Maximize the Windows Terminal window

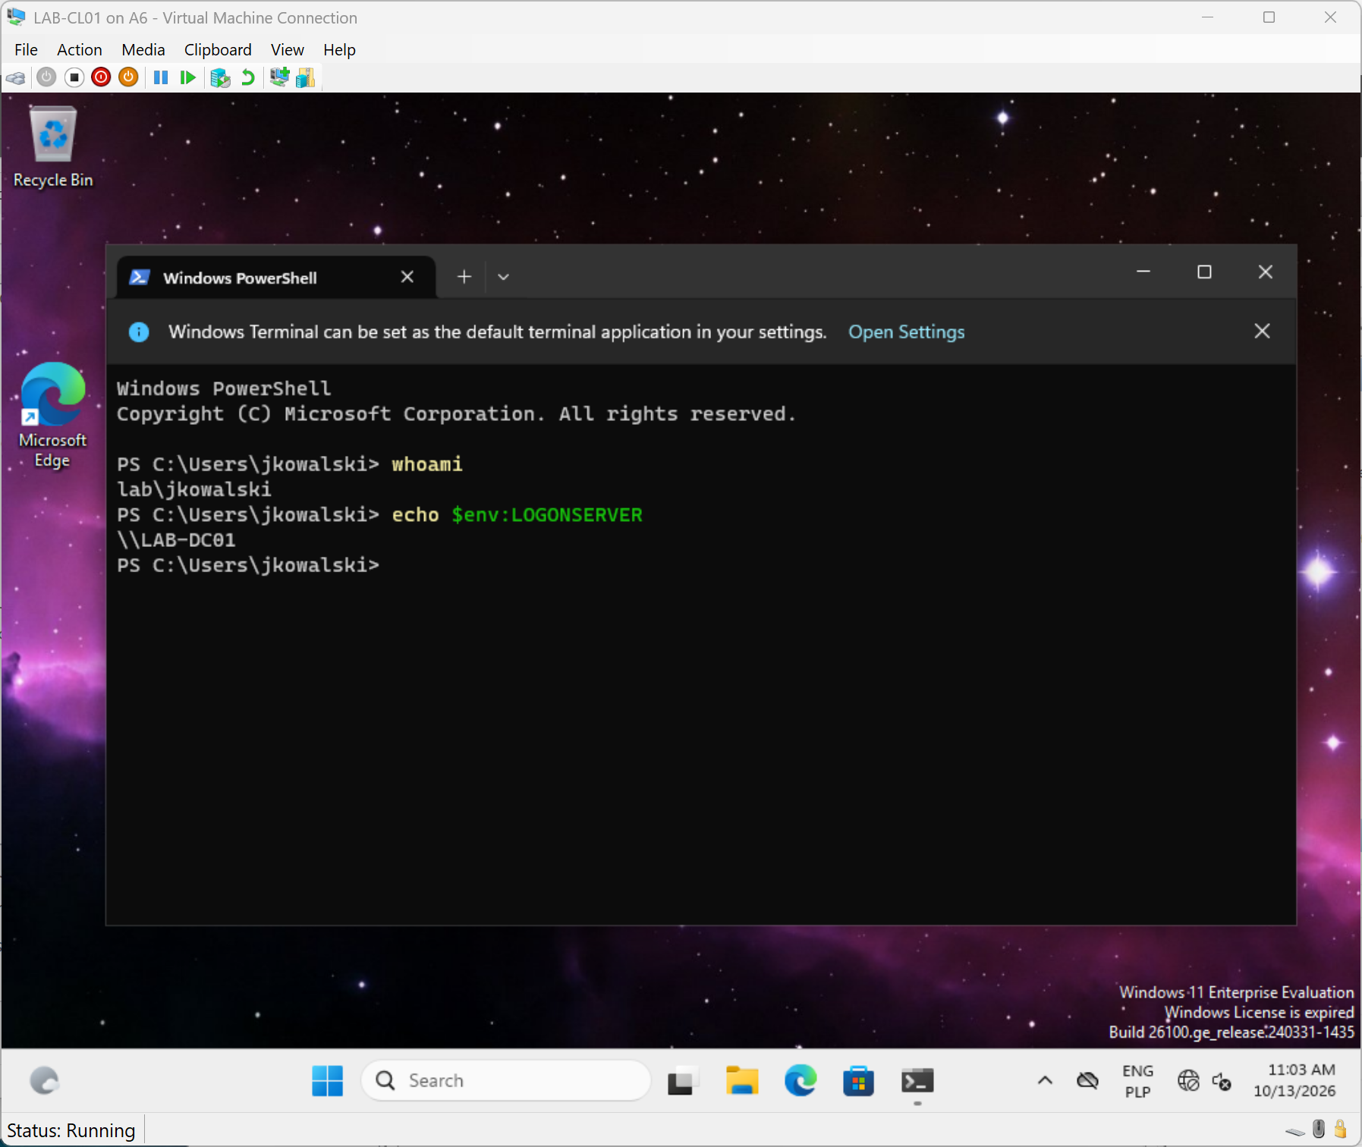click(x=1204, y=272)
